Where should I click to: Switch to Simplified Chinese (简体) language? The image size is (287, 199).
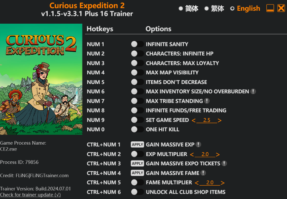(x=181, y=9)
